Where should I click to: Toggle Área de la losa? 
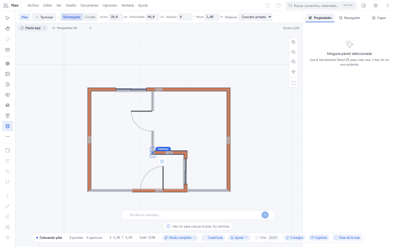[x=347, y=238]
